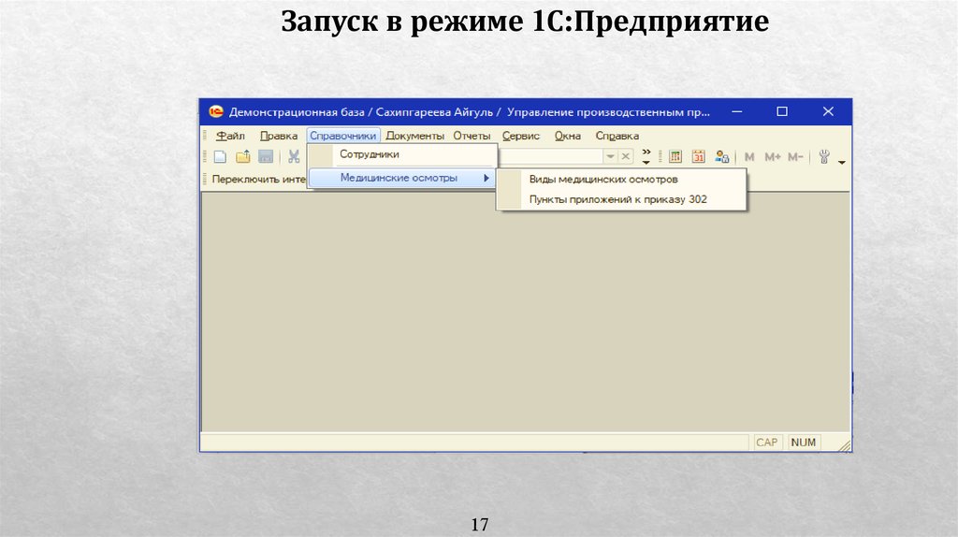
Task: Click the tools wrench icon
Action: coord(824,156)
